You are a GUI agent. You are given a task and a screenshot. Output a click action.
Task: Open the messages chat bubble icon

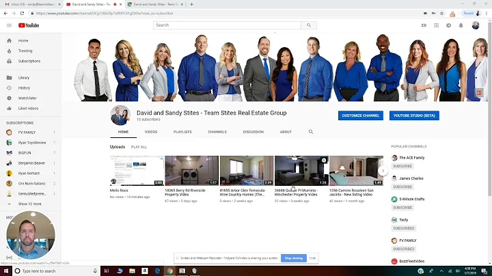[x=449, y=25]
